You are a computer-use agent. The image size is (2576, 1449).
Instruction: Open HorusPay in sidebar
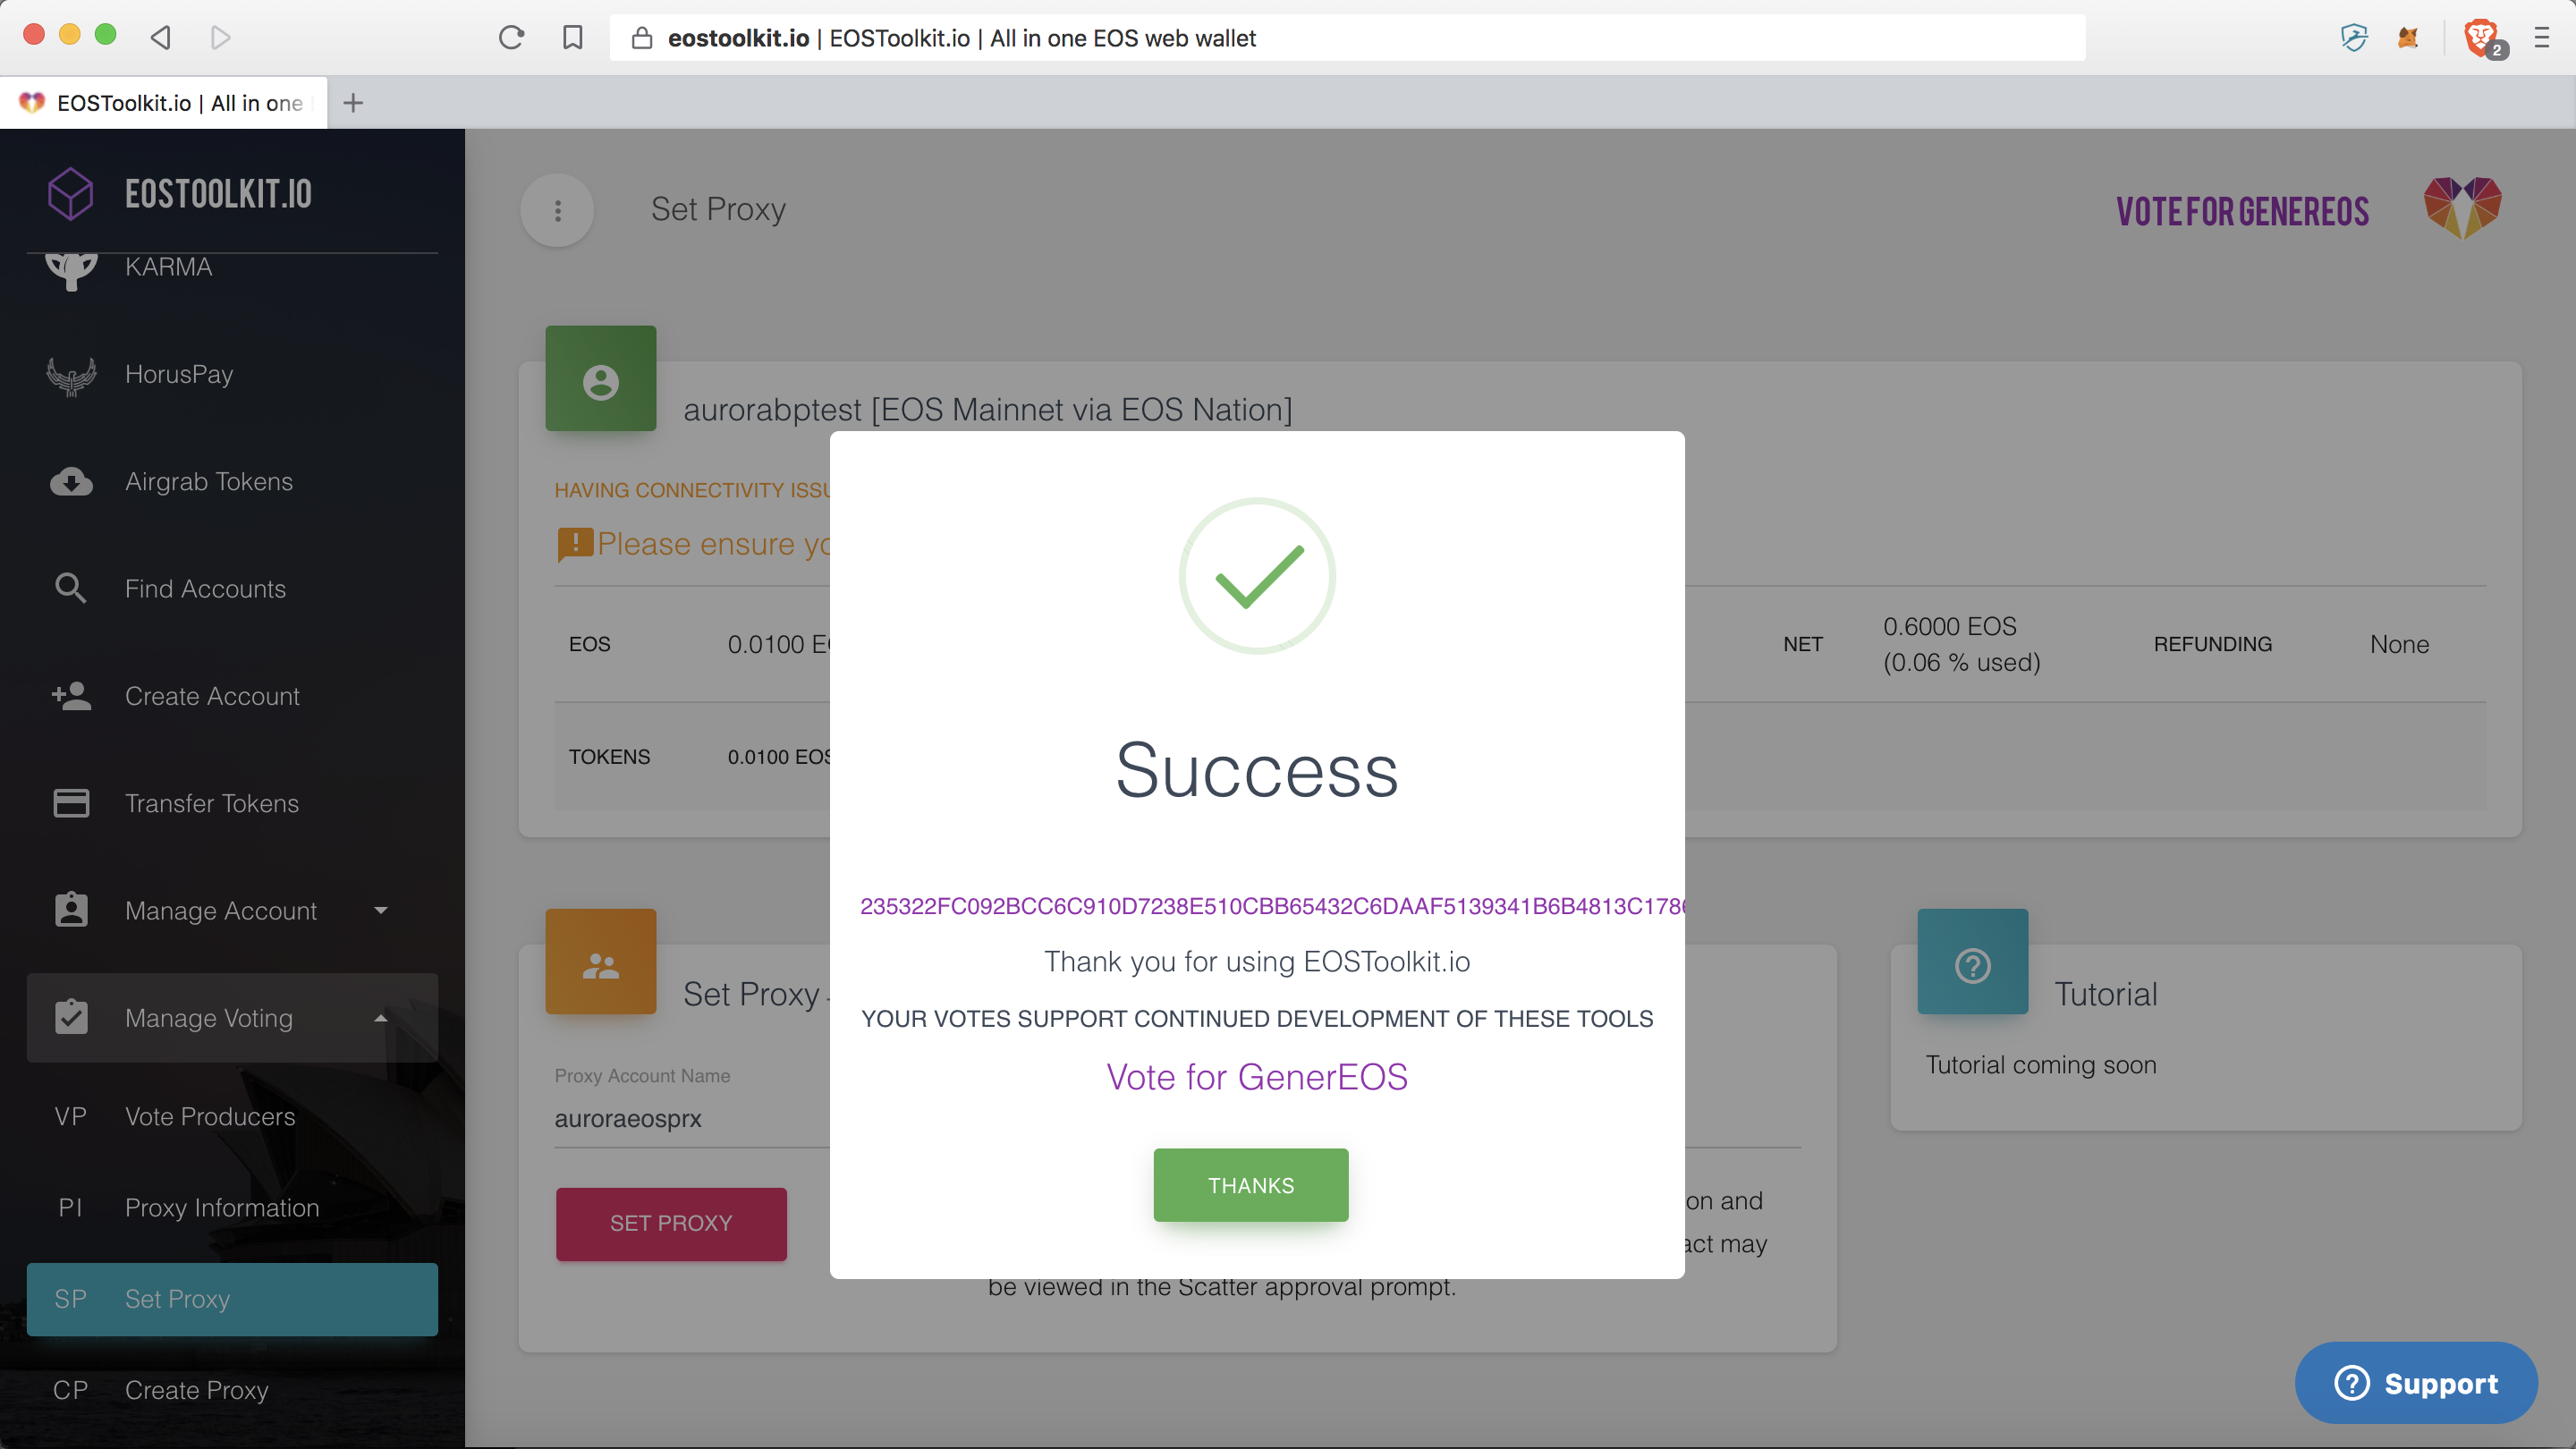point(232,374)
